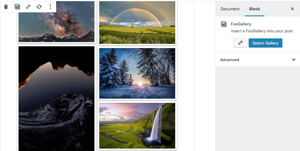
Task: Click the Select Gallery button
Action: 265,43
